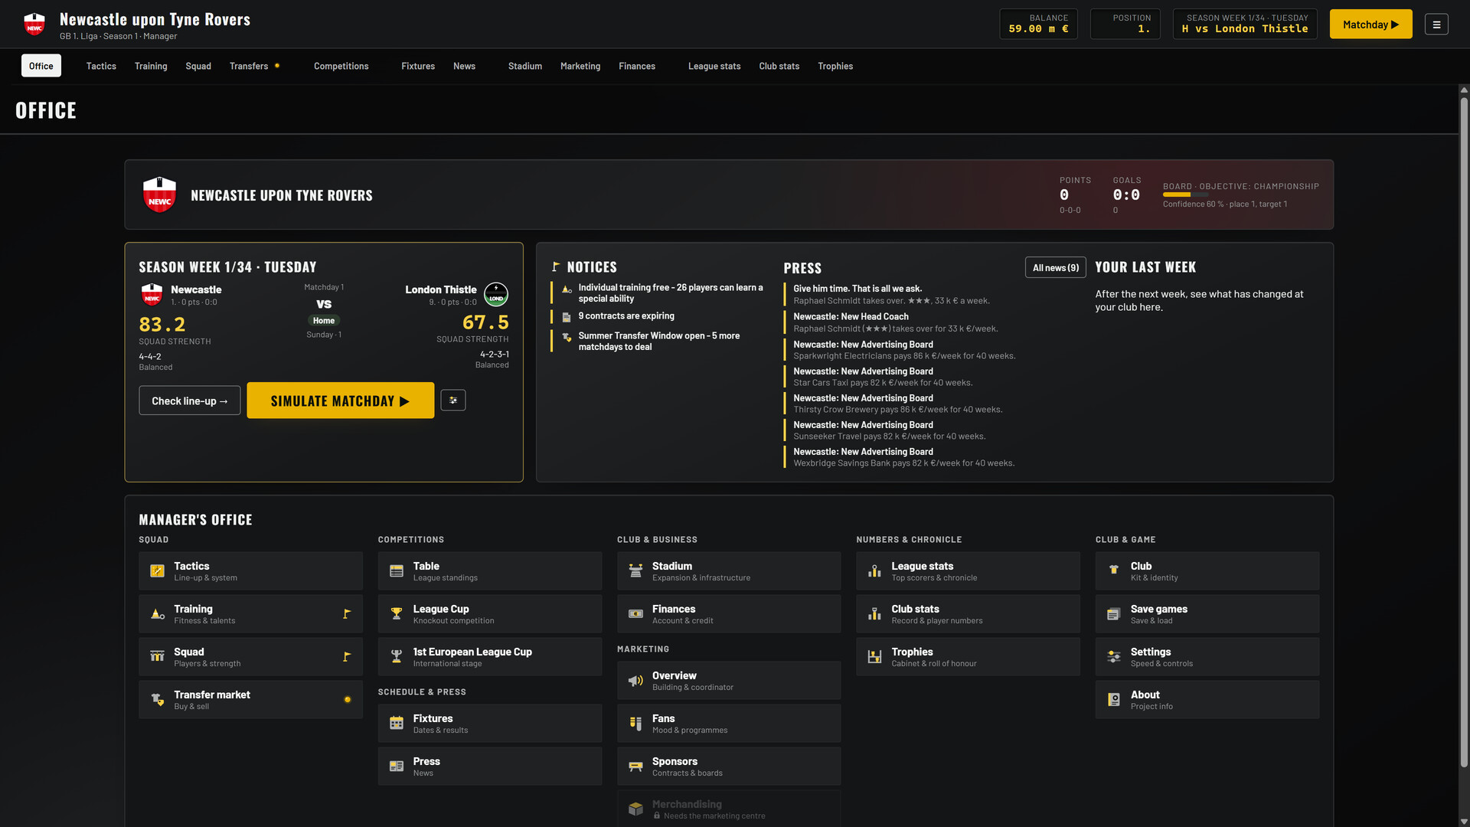Click the Tactics tile icon
The image size is (1470, 827).
pyautogui.click(x=158, y=571)
